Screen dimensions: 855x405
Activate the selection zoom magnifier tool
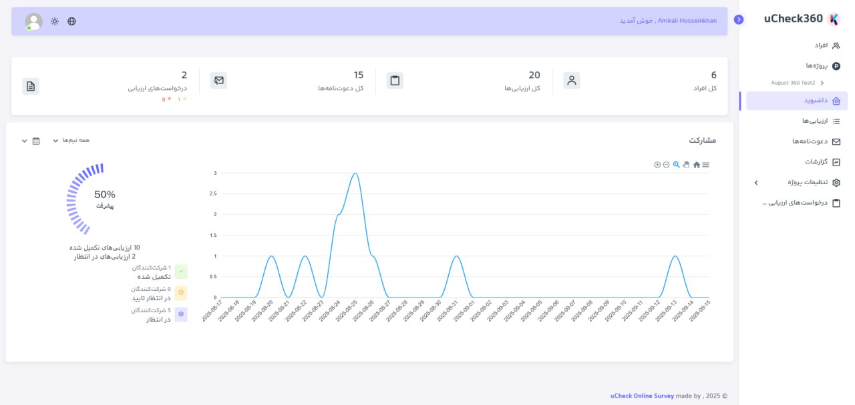(676, 165)
